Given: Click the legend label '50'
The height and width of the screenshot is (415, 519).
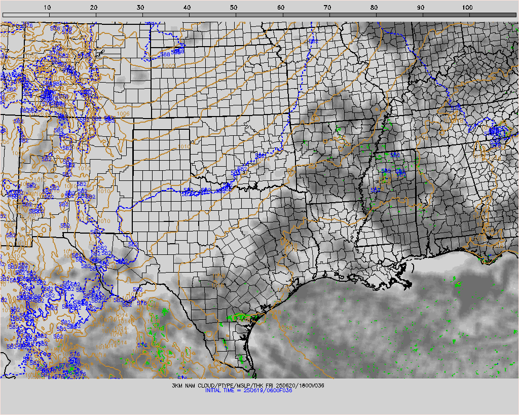Looking at the screenshot, I should click(234, 8).
